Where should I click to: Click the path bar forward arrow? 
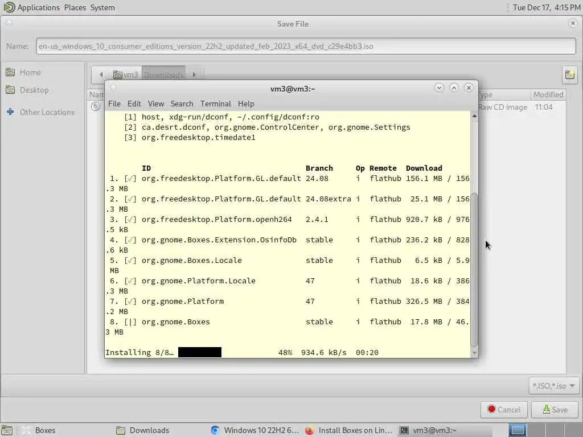[x=194, y=75]
